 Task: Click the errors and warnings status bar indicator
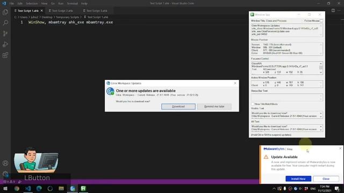click(x=9, y=182)
